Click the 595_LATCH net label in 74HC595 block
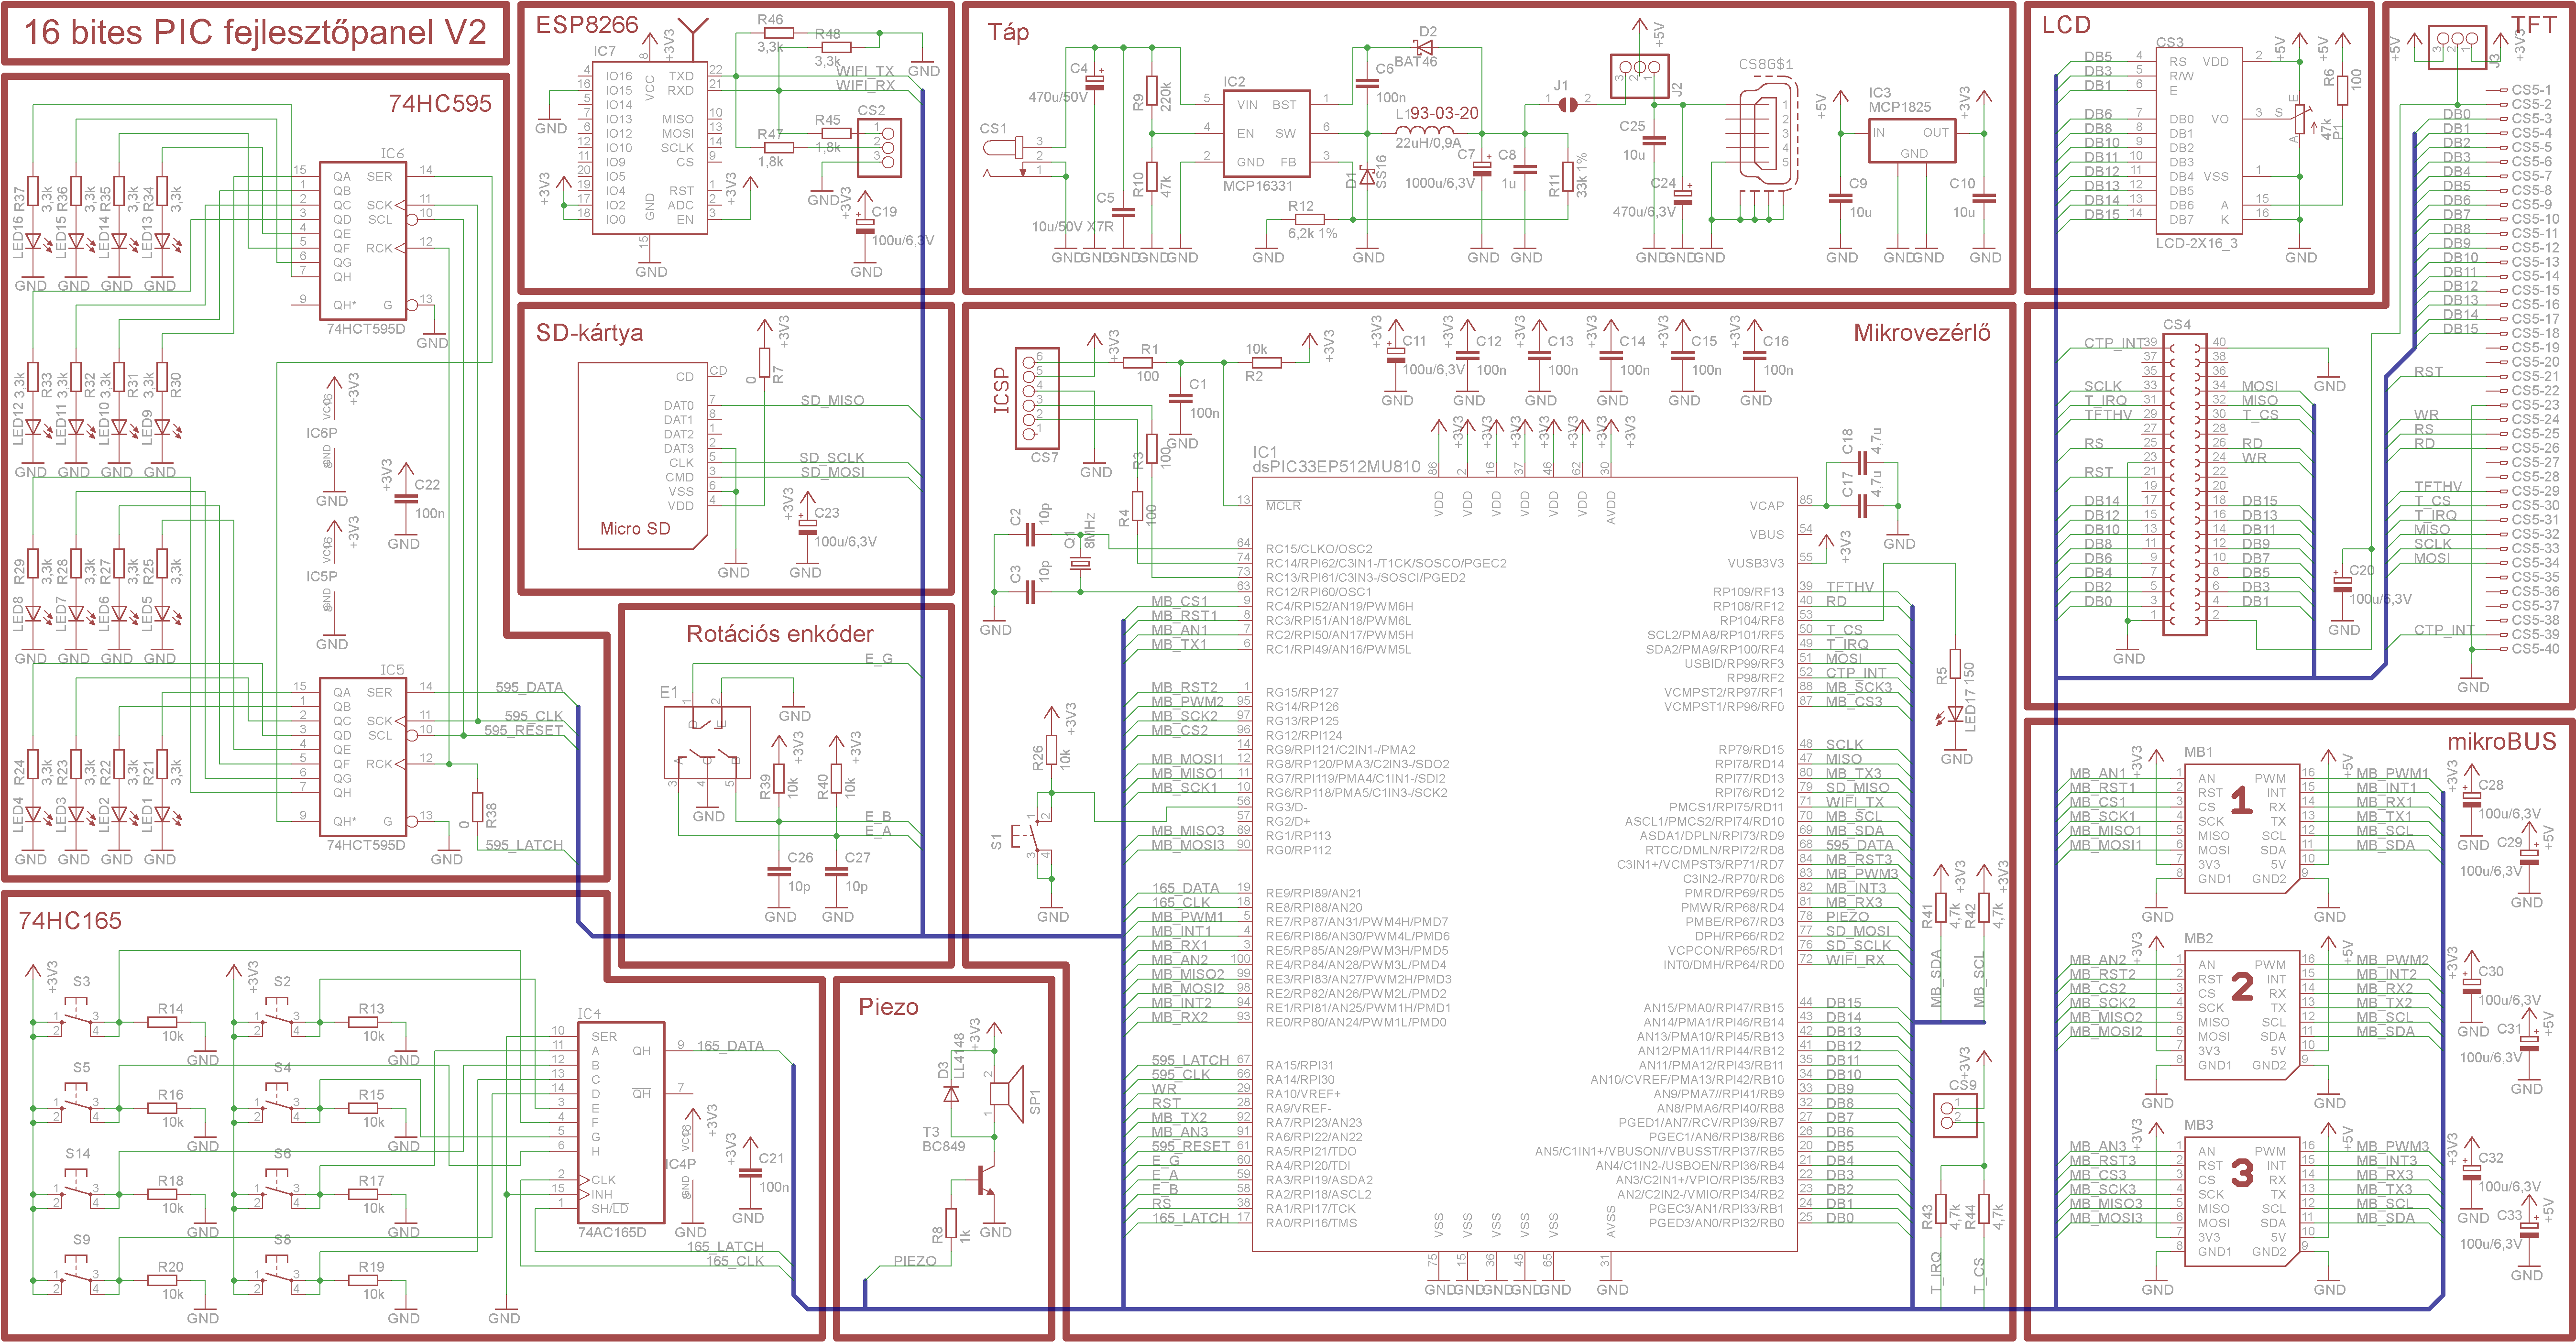Screen dimensions: 2576x1342 (524, 845)
